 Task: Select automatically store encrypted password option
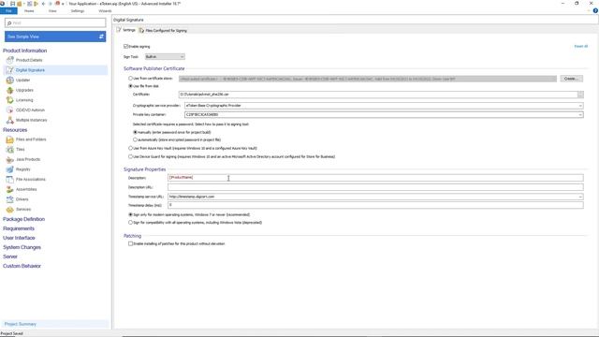coord(135,139)
